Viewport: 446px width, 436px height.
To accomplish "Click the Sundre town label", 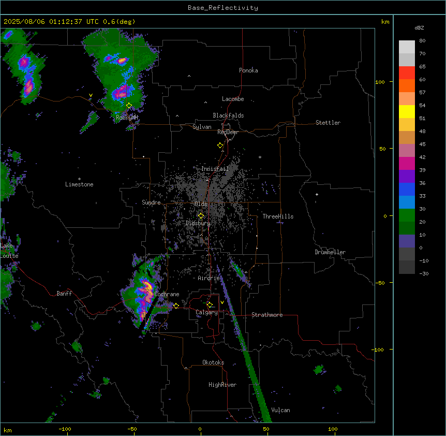I will pyautogui.click(x=151, y=202).
